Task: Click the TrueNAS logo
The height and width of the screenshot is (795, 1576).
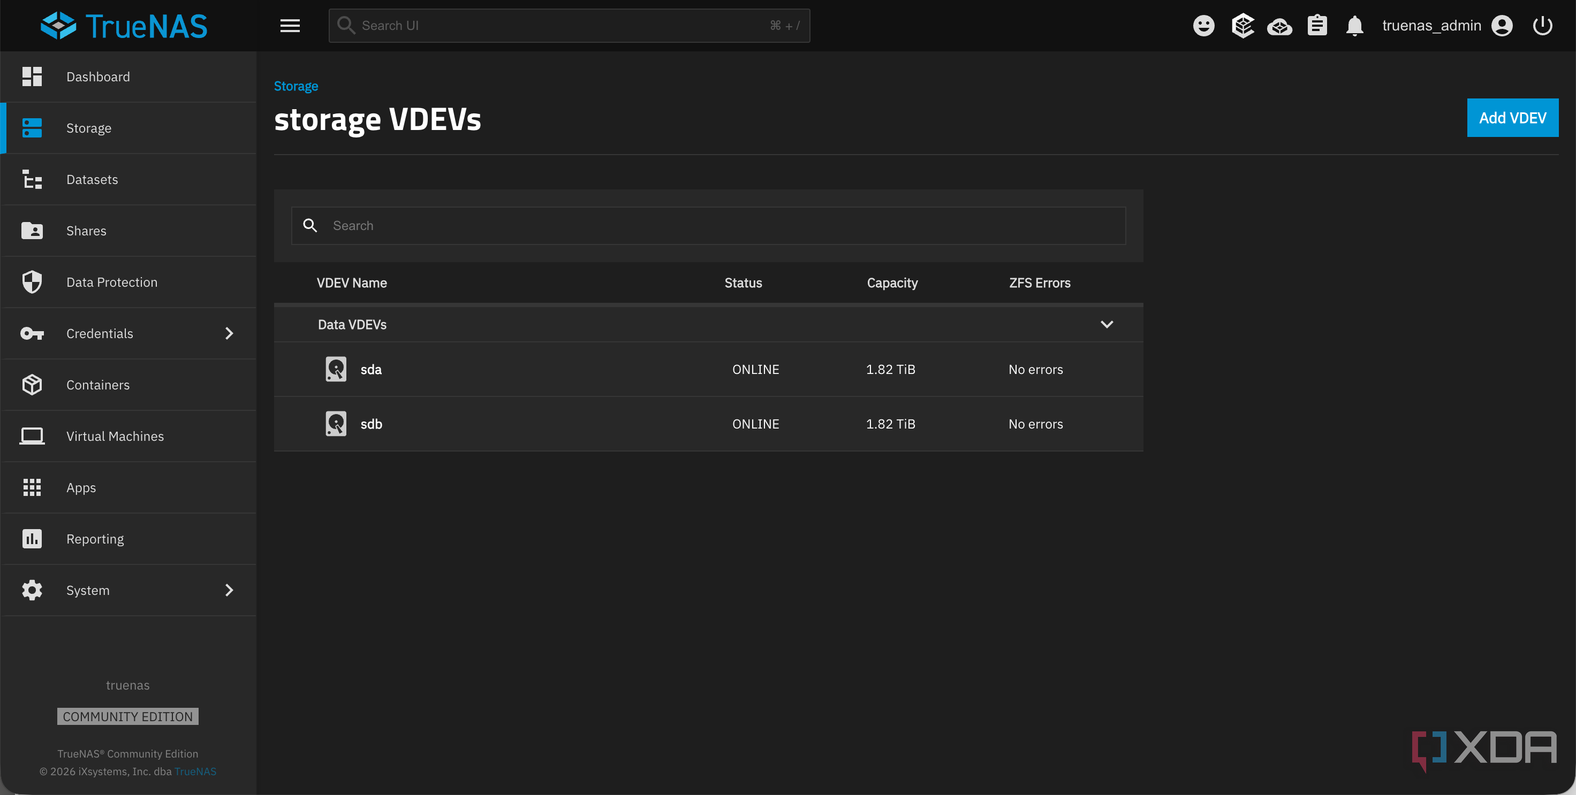Action: [x=124, y=26]
